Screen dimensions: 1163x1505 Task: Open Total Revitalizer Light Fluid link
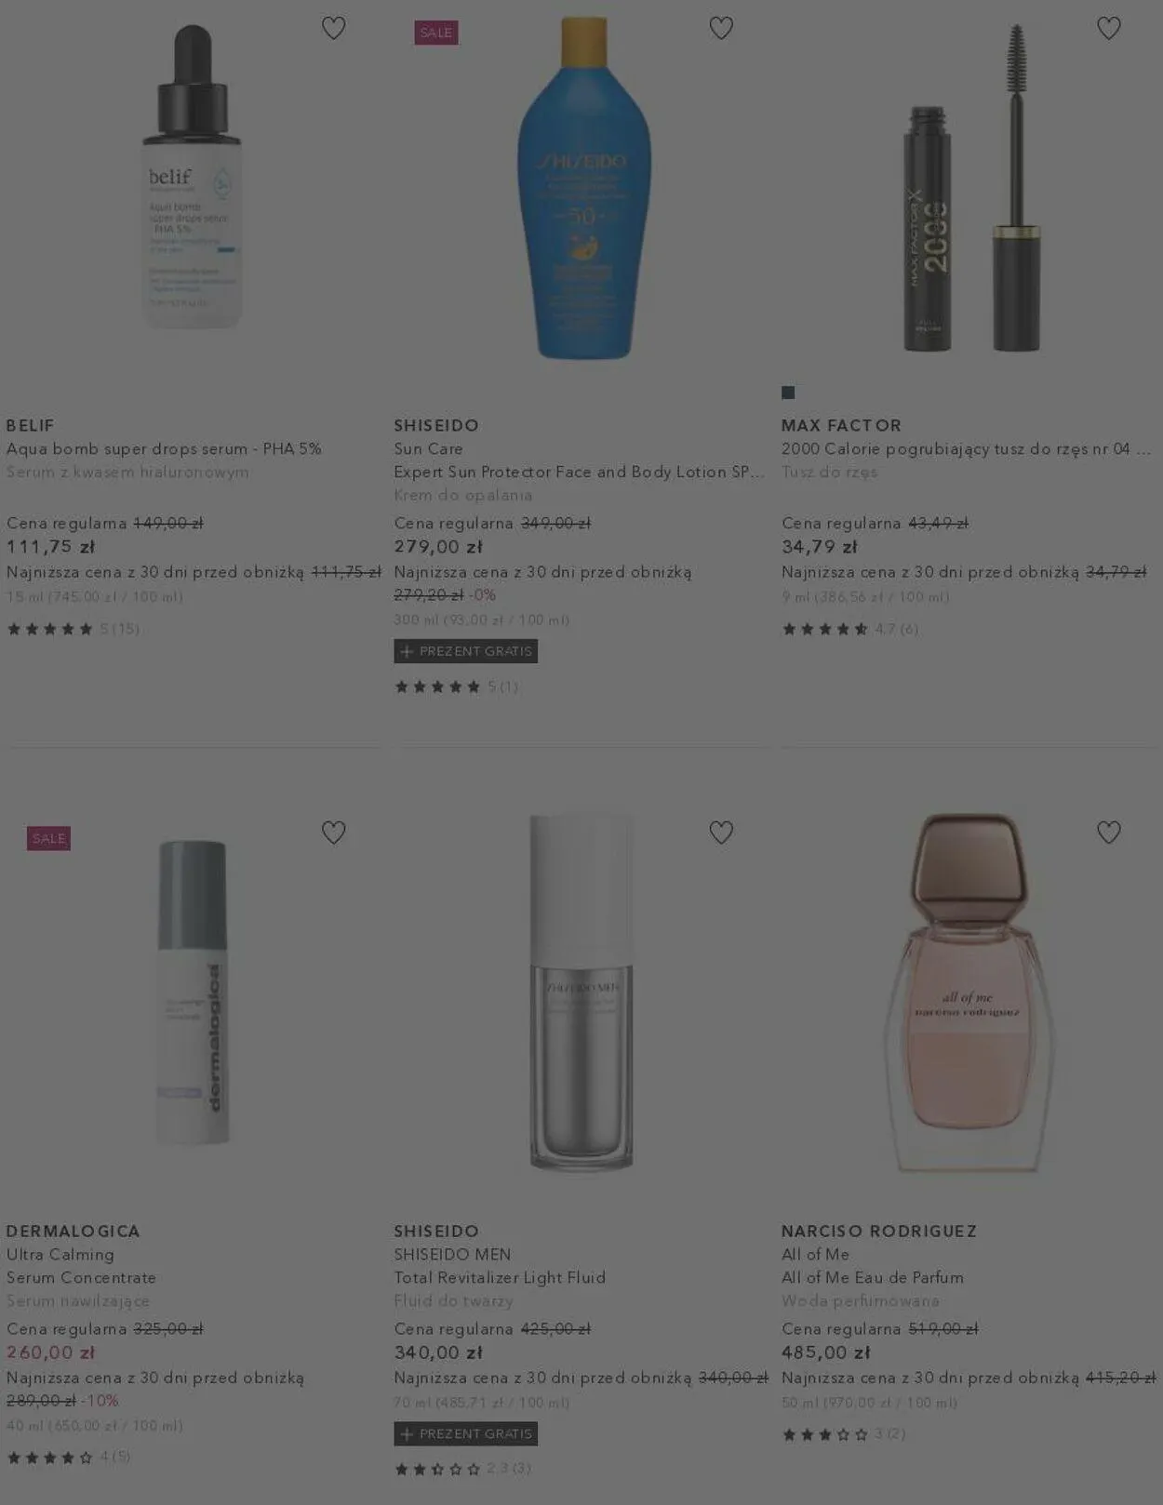(500, 1277)
